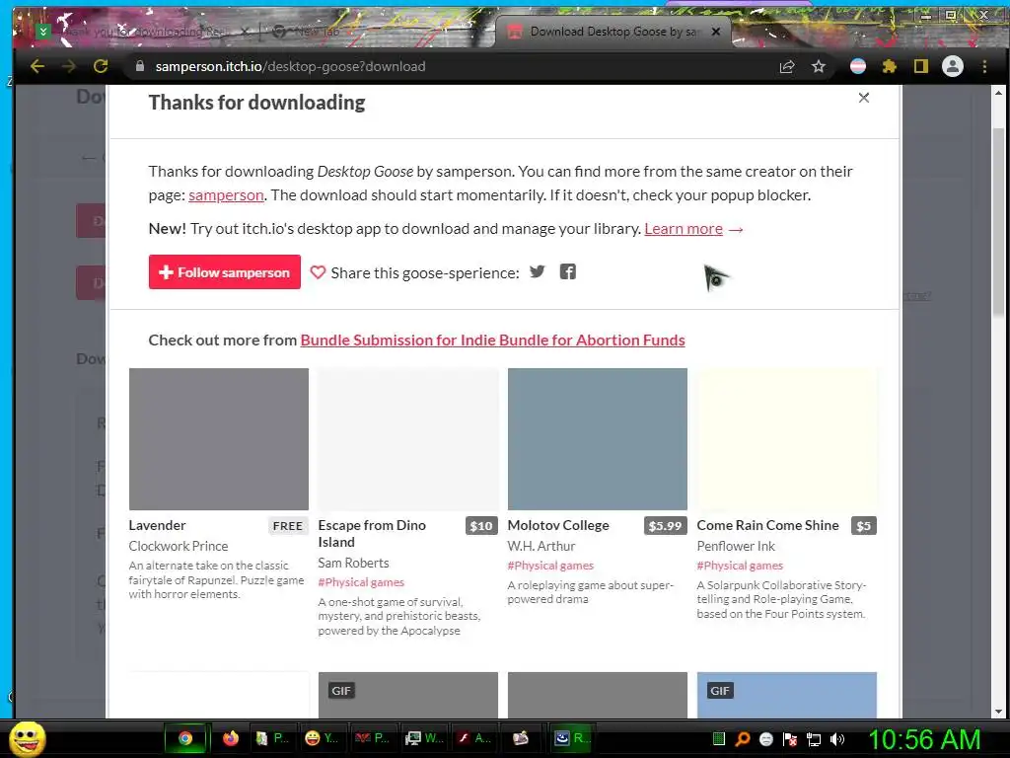Open the Lavender game title

pos(157,525)
